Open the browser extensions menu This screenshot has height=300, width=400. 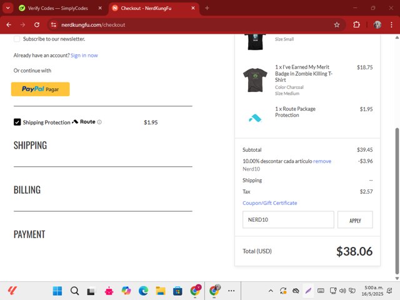click(356, 25)
